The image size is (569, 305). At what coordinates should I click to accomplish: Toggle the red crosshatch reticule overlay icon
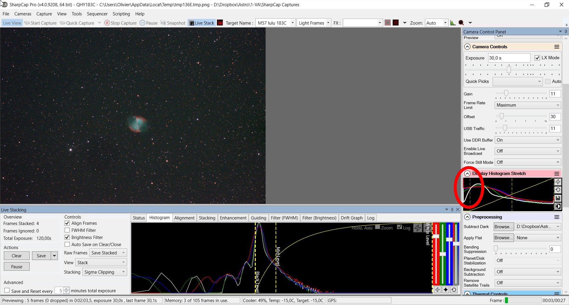(x=396, y=23)
